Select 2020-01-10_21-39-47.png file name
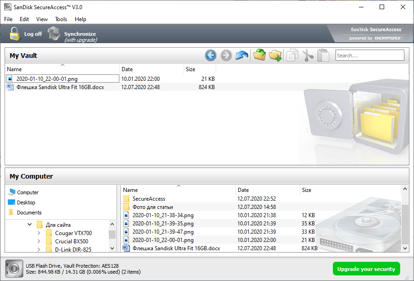This screenshot has height=281, width=414. point(163,231)
